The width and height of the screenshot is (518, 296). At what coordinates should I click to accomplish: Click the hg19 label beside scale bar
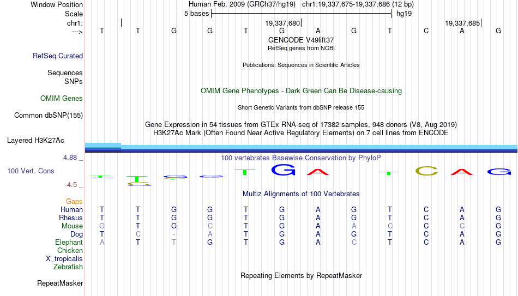click(x=404, y=14)
